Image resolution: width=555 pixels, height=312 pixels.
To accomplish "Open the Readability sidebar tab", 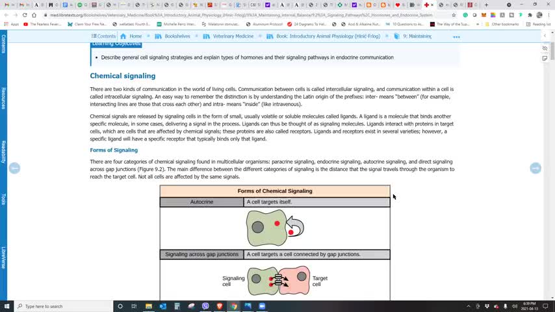I will [x=3, y=152].
